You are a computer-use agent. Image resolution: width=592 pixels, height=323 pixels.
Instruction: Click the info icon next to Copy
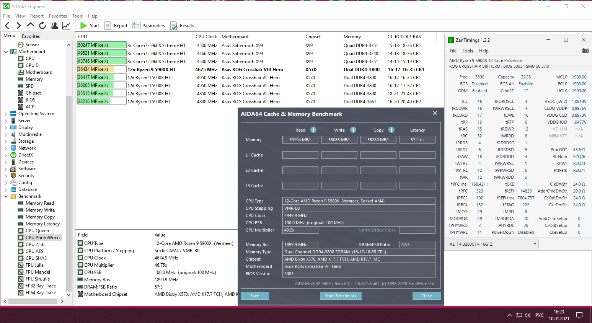pyautogui.click(x=391, y=130)
